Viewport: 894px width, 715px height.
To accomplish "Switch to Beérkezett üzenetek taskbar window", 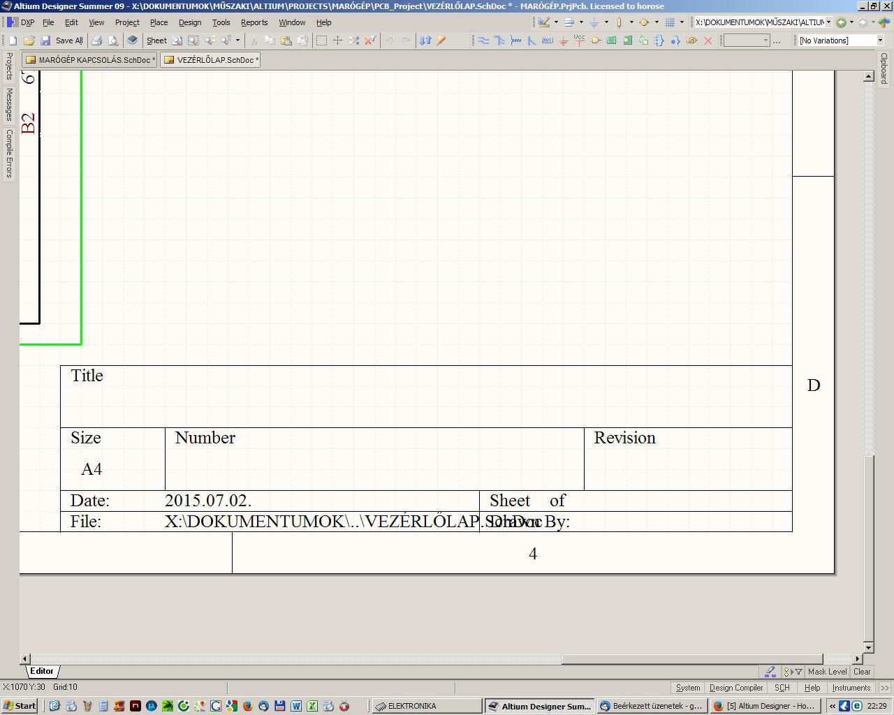I will [x=652, y=706].
